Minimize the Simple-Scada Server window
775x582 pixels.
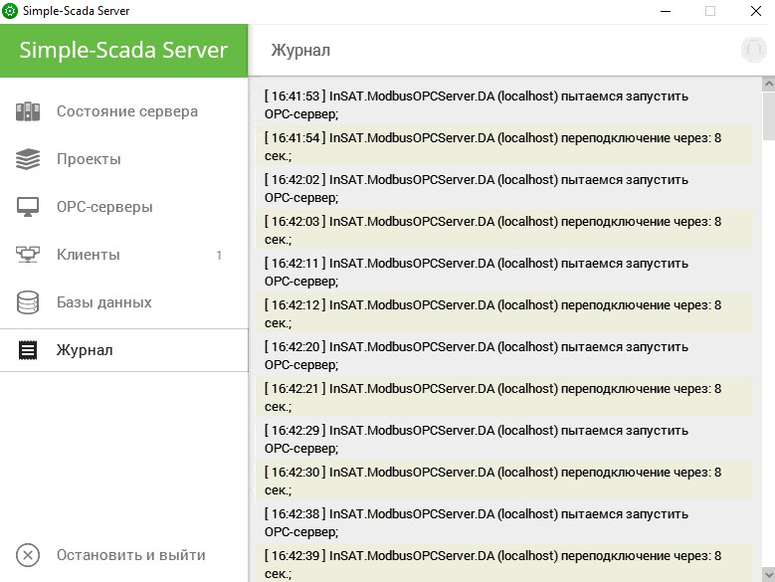(666, 11)
